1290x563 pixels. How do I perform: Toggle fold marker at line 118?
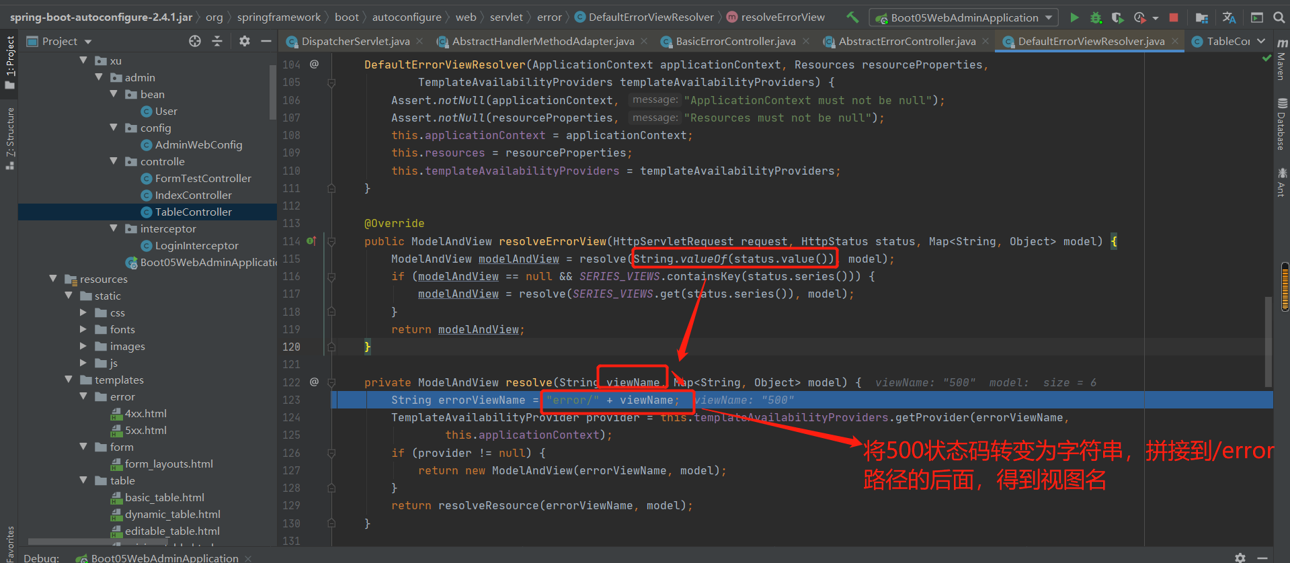tap(331, 312)
